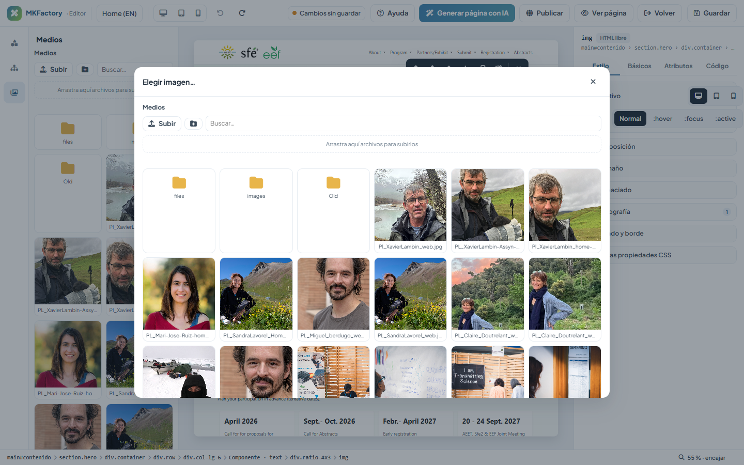The image size is (744, 465).
Task: Focus the Buscar field in the dialog
Action: click(x=404, y=123)
